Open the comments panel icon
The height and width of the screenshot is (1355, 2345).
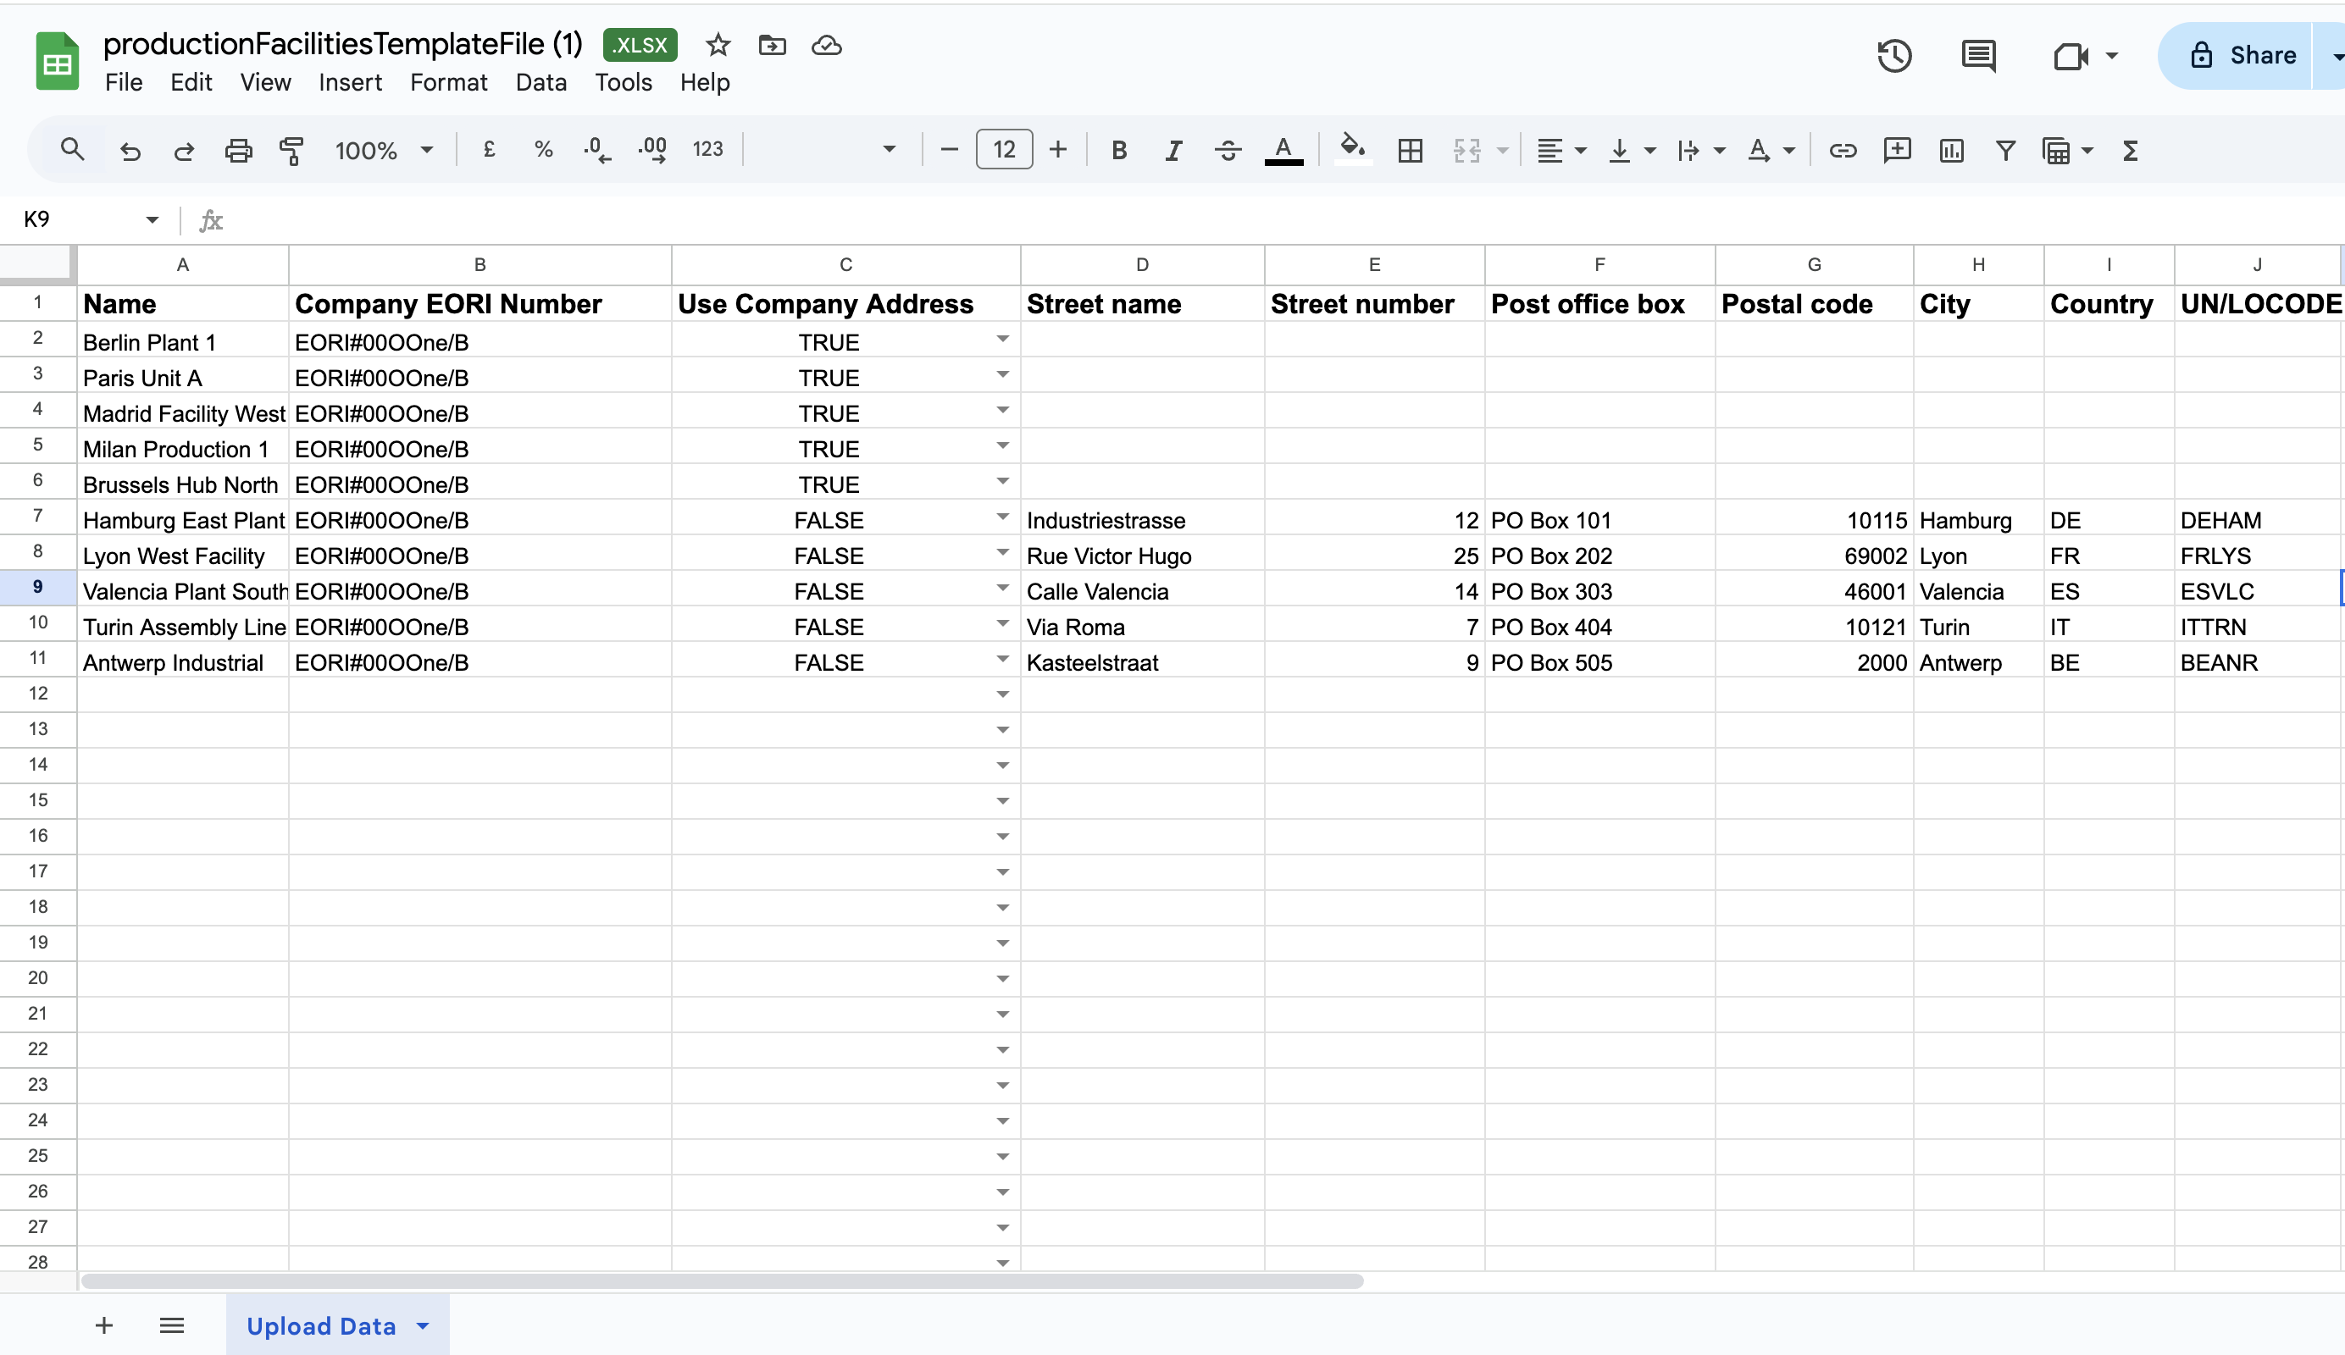pyautogui.click(x=1977, y=56)
